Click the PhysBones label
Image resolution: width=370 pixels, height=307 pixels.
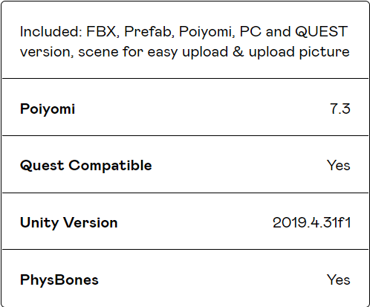(x=59, y=279)
